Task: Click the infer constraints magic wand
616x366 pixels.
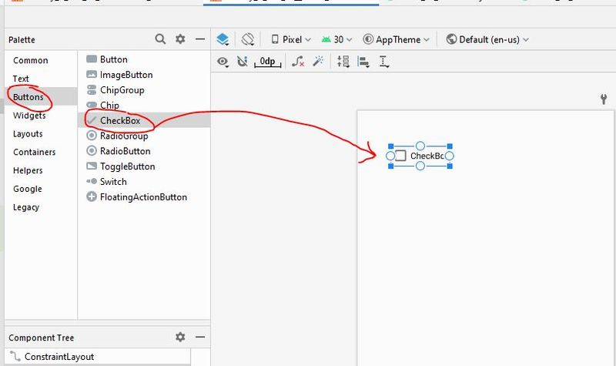Action: click(318, 61)
